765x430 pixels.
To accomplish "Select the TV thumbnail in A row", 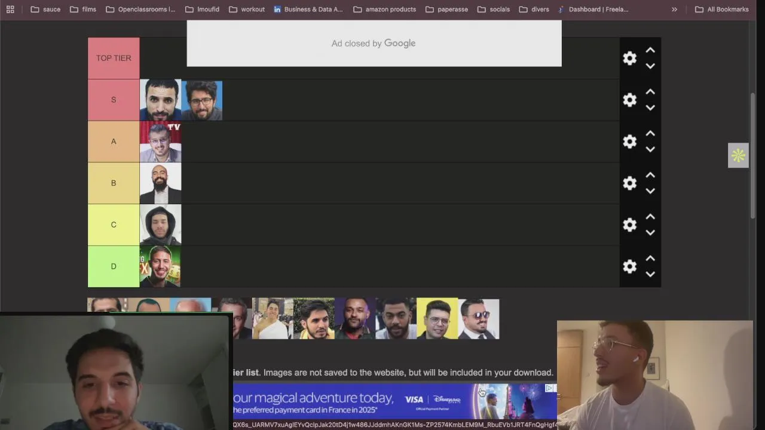I will [160, 142].
